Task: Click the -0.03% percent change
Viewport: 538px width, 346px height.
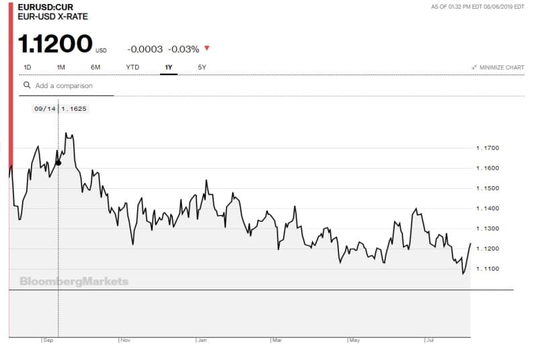Action: pyautogui.click(x=184, y=49)
